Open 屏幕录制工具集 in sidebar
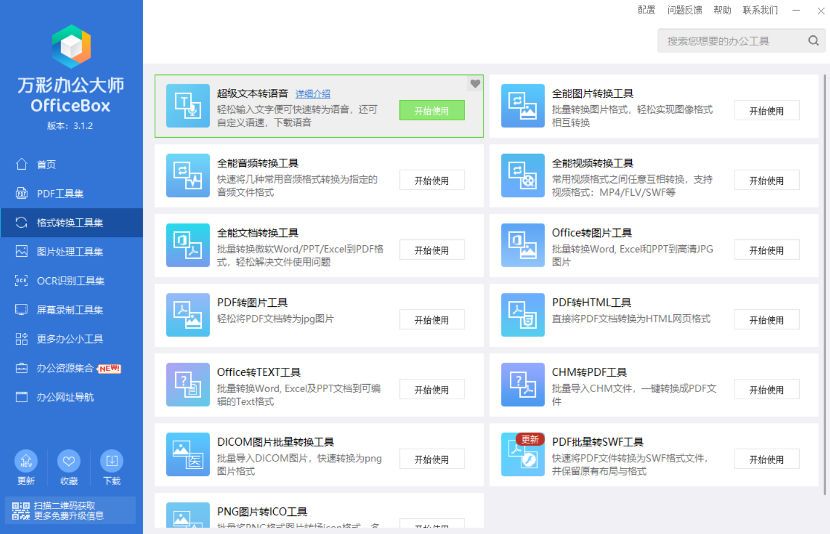 pos(71,310)
